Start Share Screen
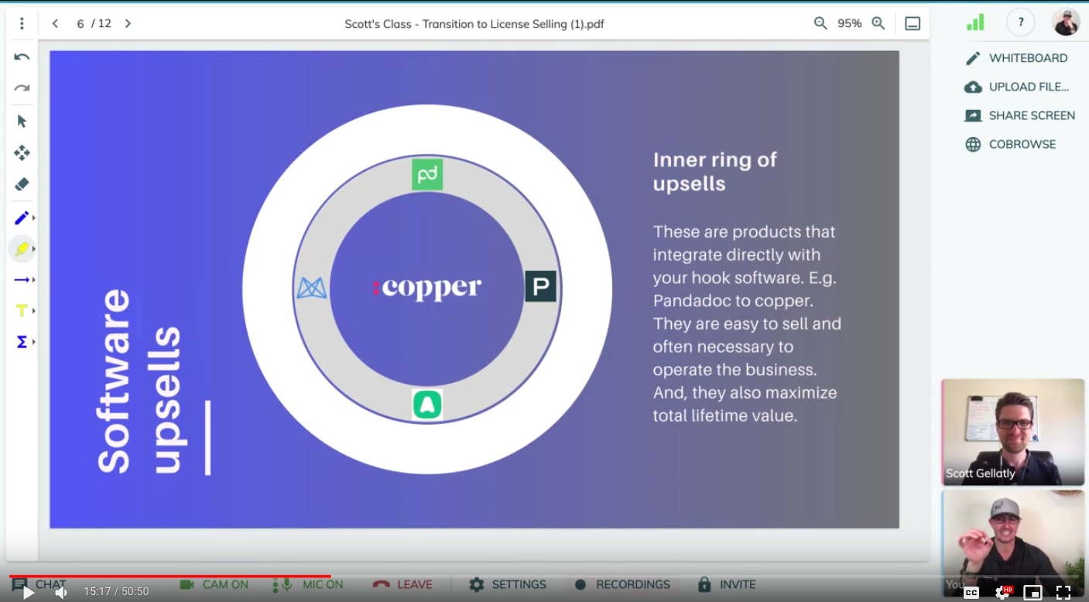The height and width of the screenshot is (602, 1089). pos(1019,115)
